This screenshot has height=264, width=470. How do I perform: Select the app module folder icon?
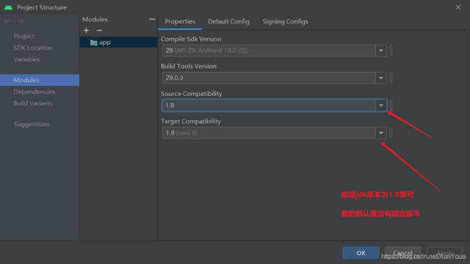(94, 42)
